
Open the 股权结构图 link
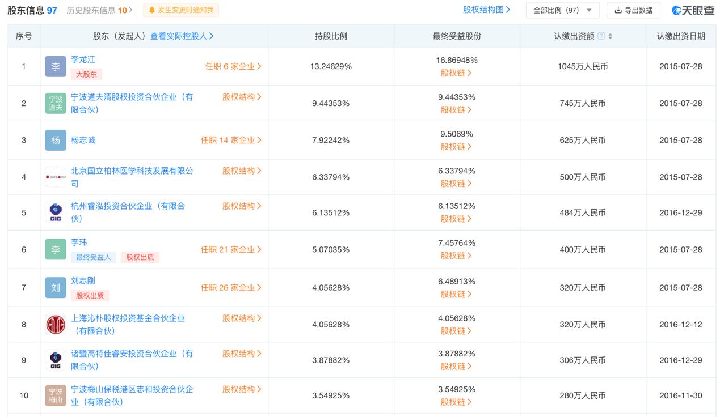pos(485,10)
